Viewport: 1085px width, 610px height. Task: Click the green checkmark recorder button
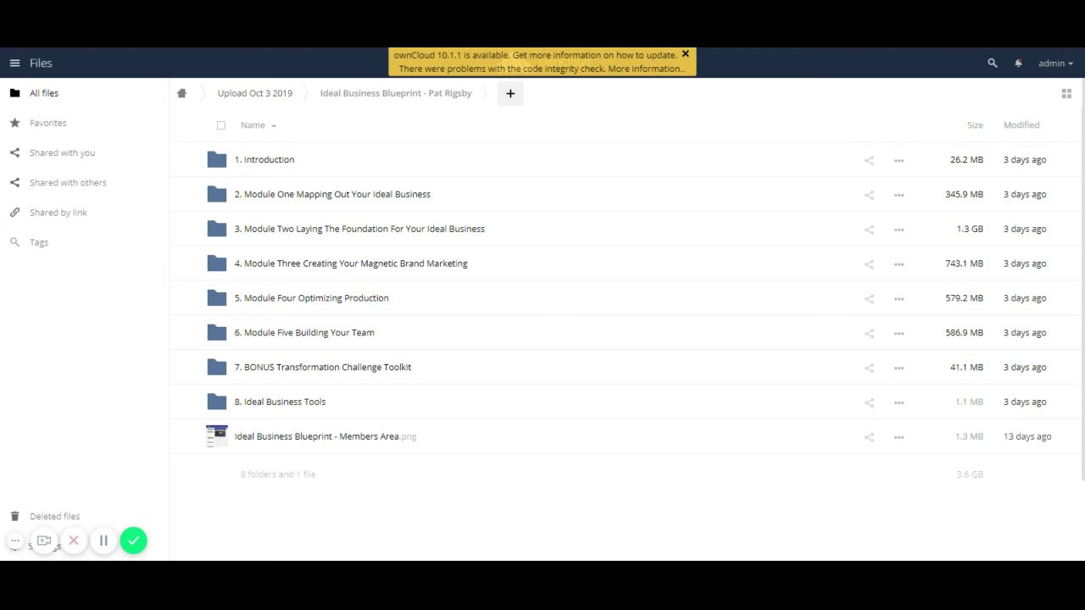pyautogui.click(x=133, y=541)
